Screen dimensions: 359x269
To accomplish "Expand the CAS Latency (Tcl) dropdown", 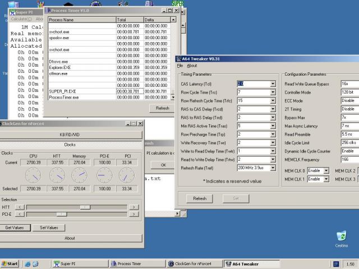I will (x=273, y=84).
